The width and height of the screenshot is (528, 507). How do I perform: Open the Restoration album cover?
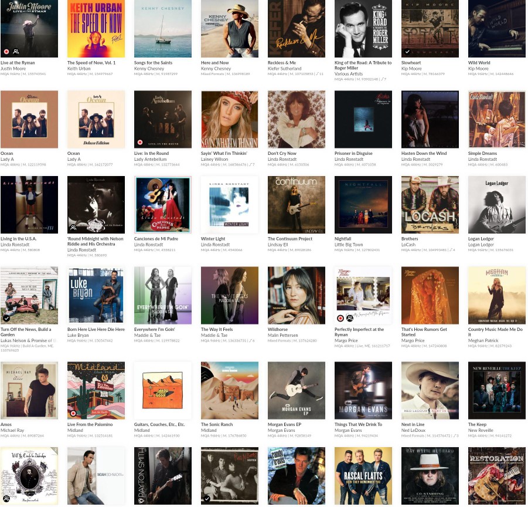pyautogui.click(x=497, y=476)
